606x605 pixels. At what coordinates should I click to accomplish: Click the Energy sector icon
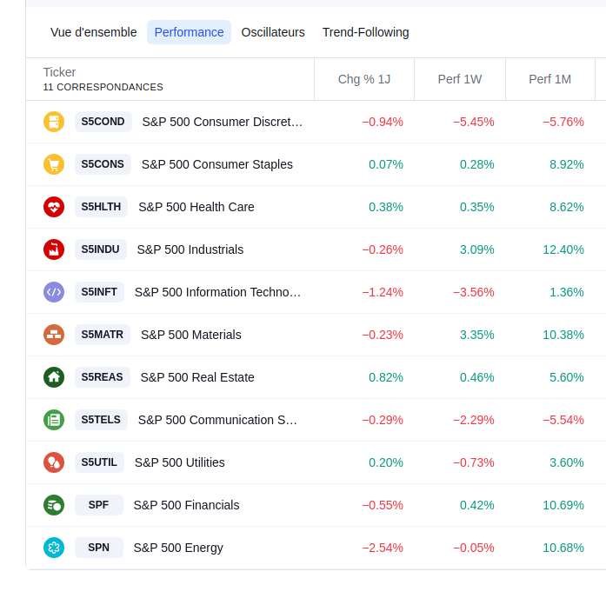pyautogui.click(x=54, y=548)
